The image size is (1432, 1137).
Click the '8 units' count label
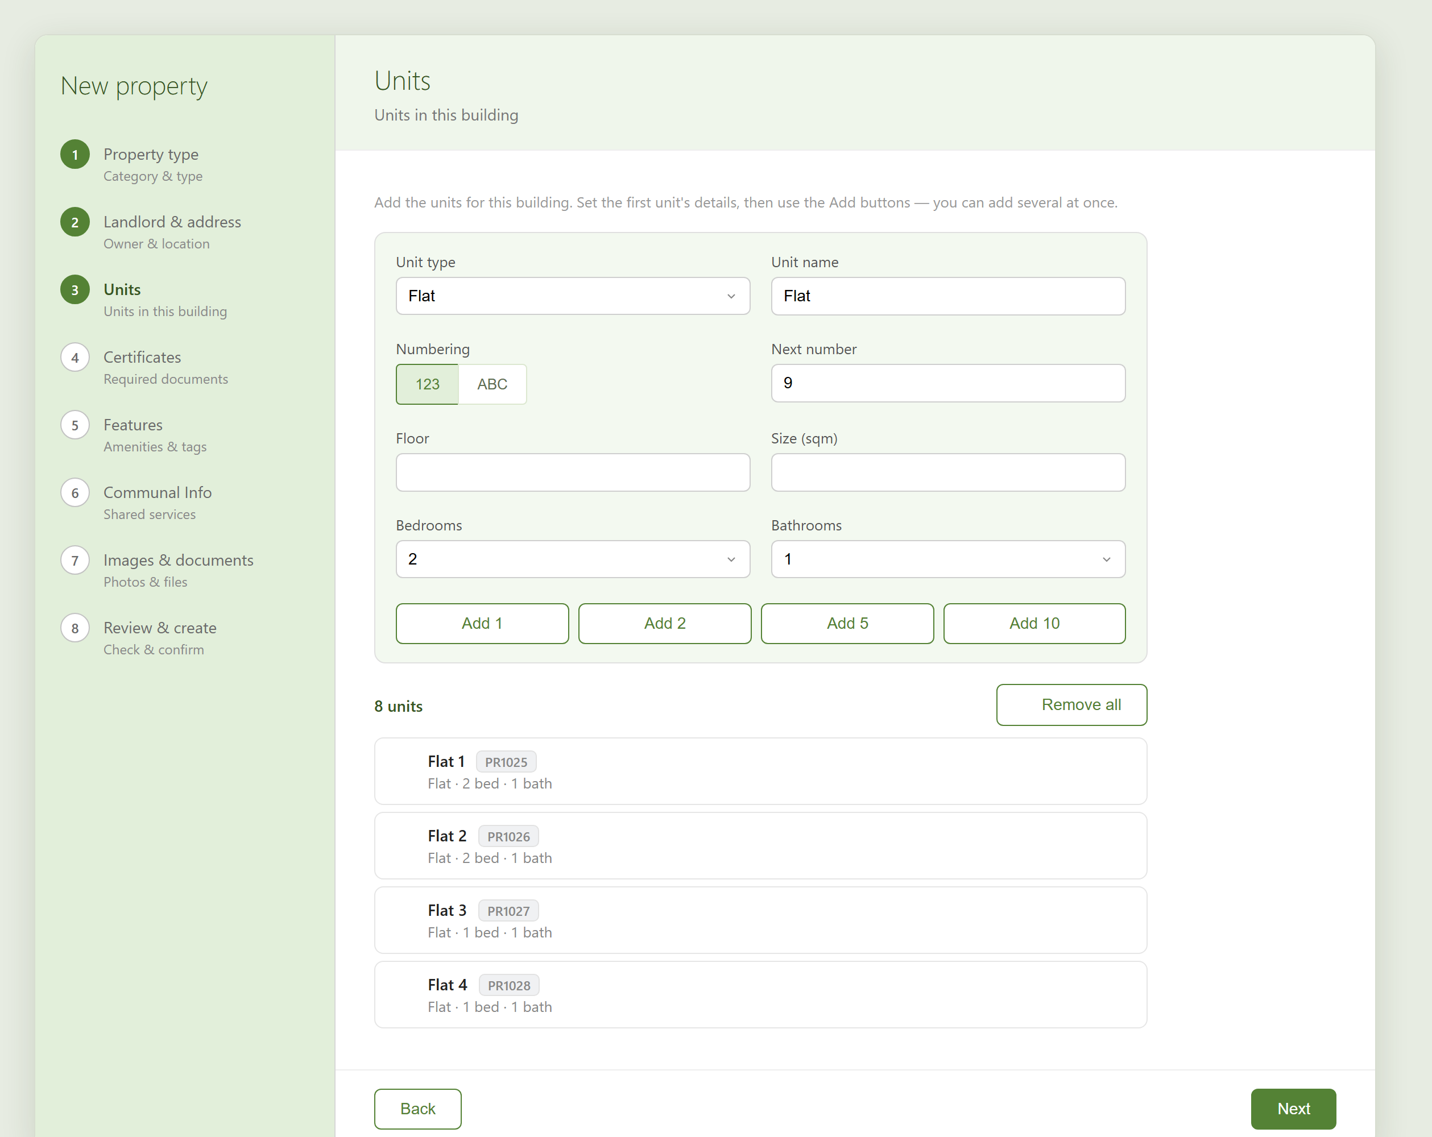click(399, 706)
